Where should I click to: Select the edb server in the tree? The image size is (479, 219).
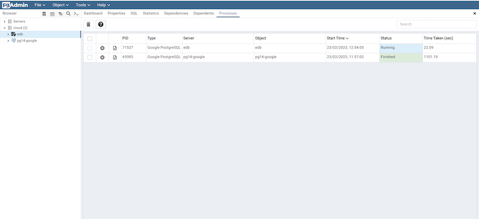[x=20, y=34]
